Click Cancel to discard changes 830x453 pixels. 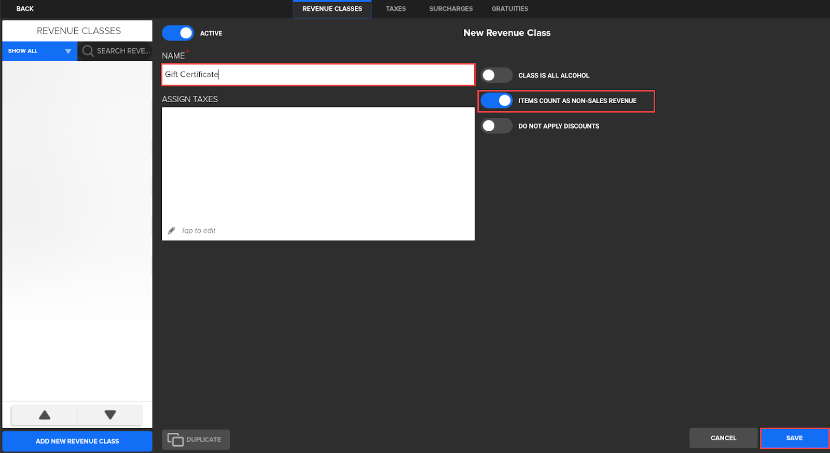[x=723, y=438]
